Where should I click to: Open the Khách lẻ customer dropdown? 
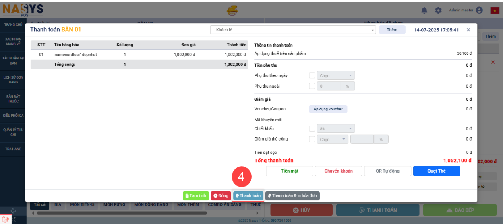point(293,30)
